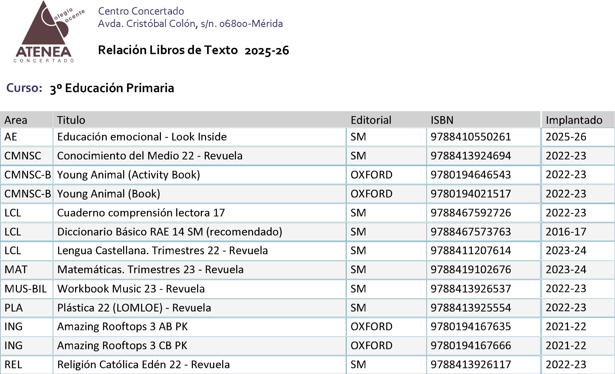
Task: Select Young Animal (Activity Book) title
Action: pos(129,175)
